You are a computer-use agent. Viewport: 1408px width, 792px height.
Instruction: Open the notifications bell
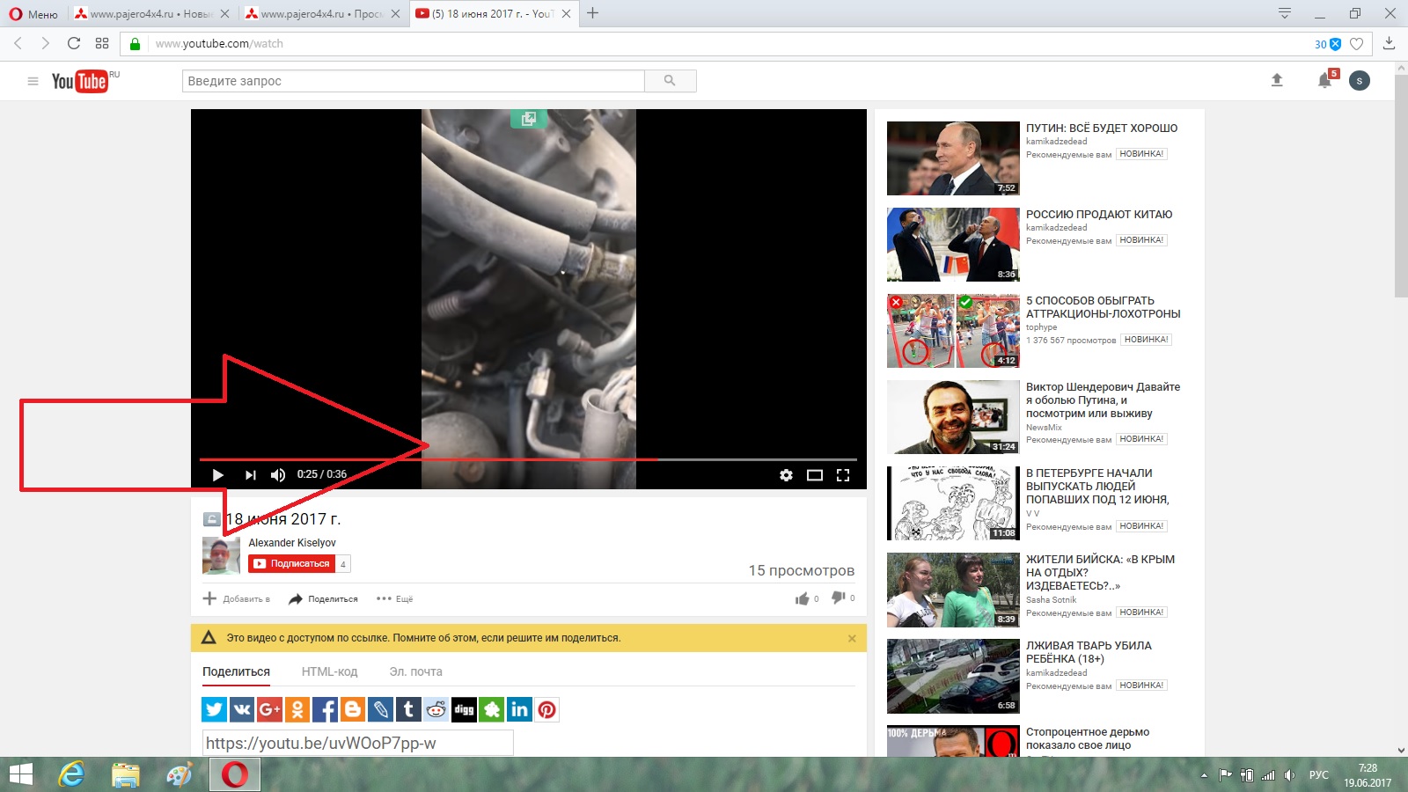click(1325, 81)
